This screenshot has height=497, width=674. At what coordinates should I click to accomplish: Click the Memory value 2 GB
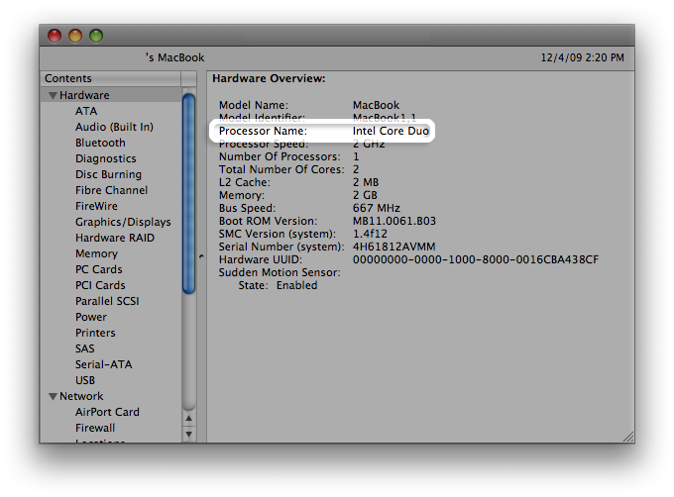365,195
